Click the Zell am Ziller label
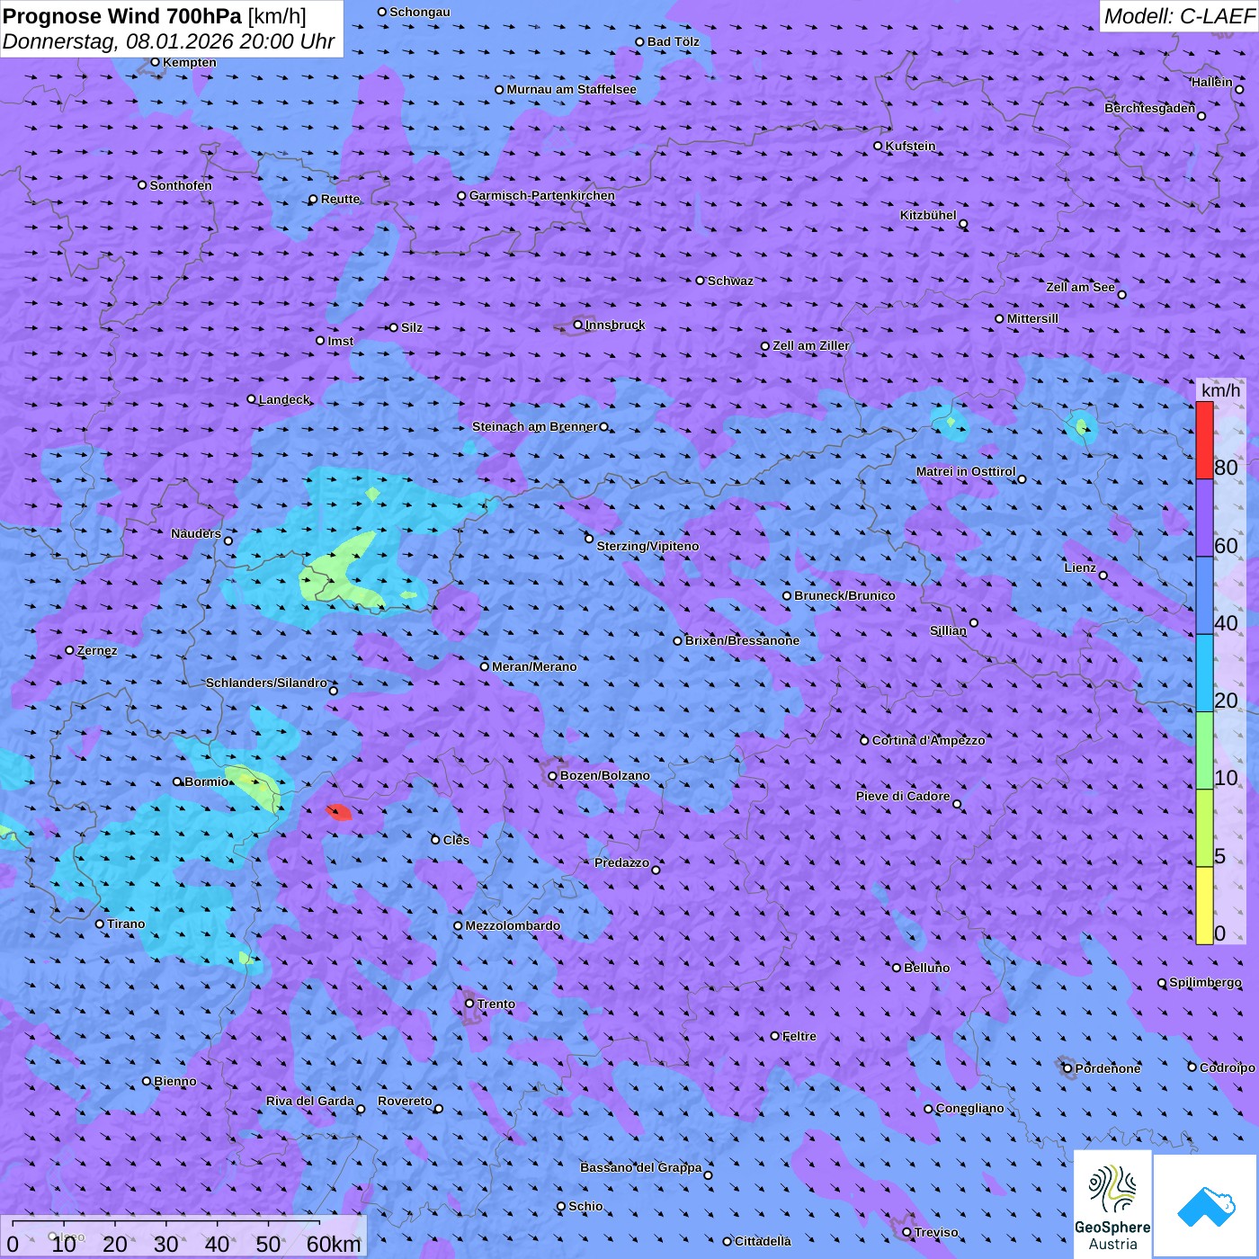1259x1259 pixels. point(810,345)
